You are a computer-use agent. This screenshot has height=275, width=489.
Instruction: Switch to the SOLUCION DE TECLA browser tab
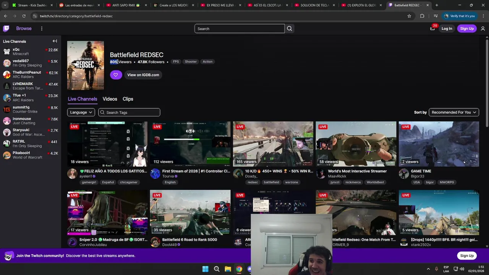pos(314,5)
